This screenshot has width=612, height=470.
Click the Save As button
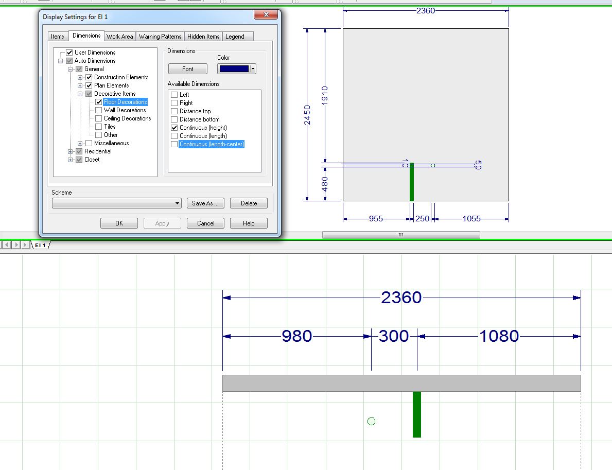205,203
